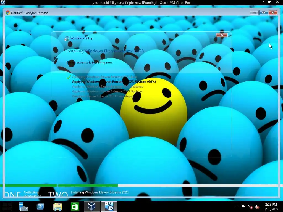This screenshot has height=212, width=283.
Task: Open the Windows Start button on taskbar
Action: click(7, 206)
